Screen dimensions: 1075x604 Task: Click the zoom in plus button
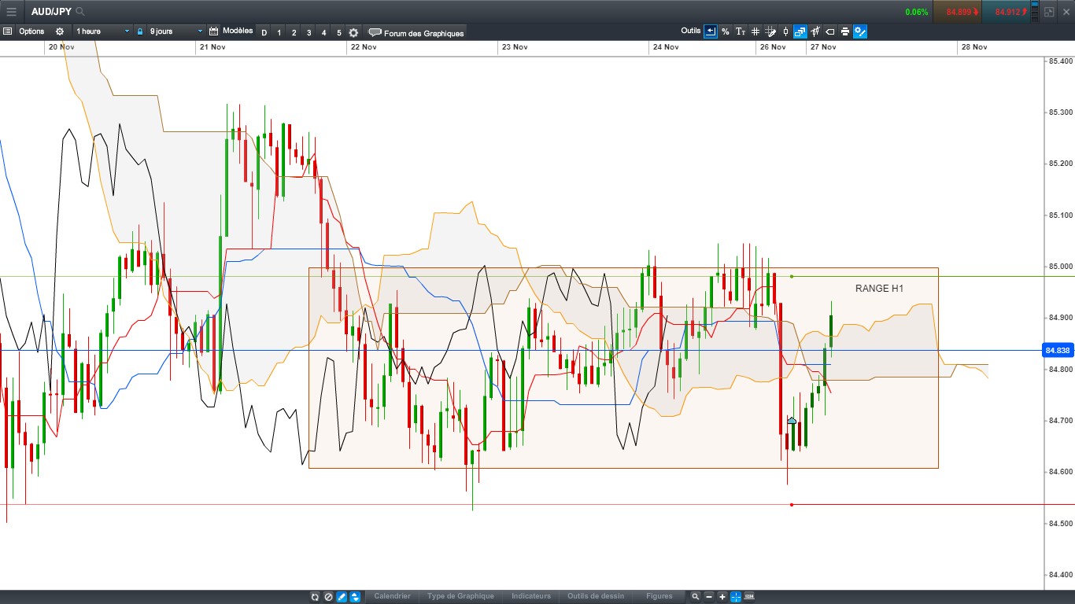pyautogui.click(x=722, y=596)
